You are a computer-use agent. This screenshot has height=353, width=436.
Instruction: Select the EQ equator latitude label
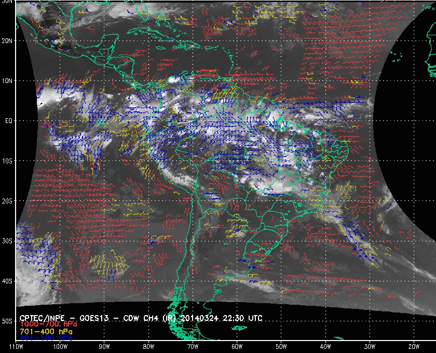click(9, 121)
